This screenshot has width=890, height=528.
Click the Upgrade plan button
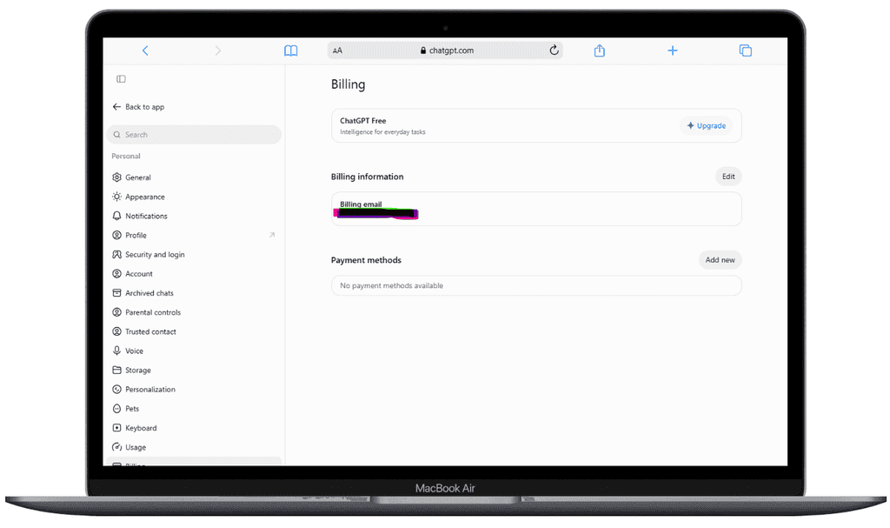pos(706,125)
